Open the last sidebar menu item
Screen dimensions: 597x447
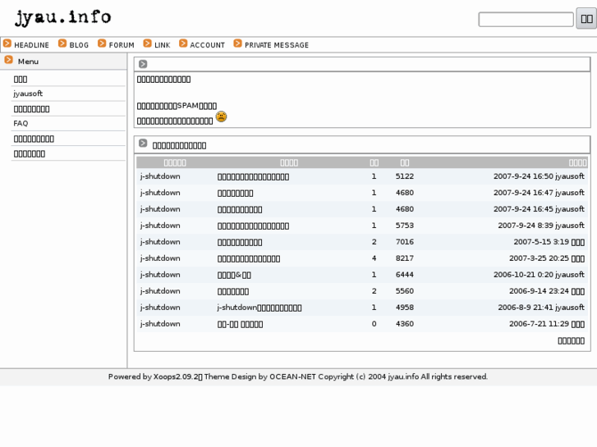[x=30, y=153]
